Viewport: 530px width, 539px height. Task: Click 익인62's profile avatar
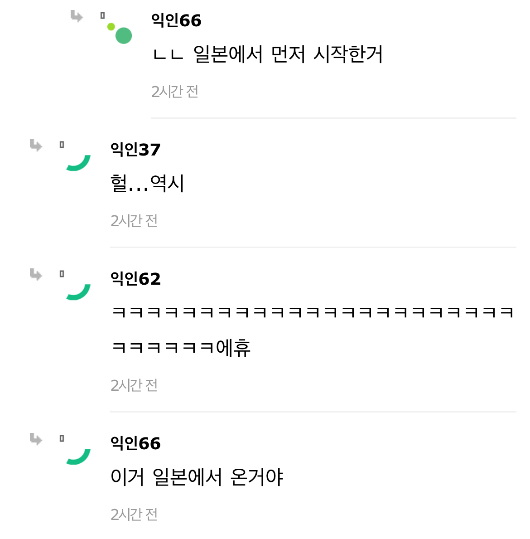78,290
